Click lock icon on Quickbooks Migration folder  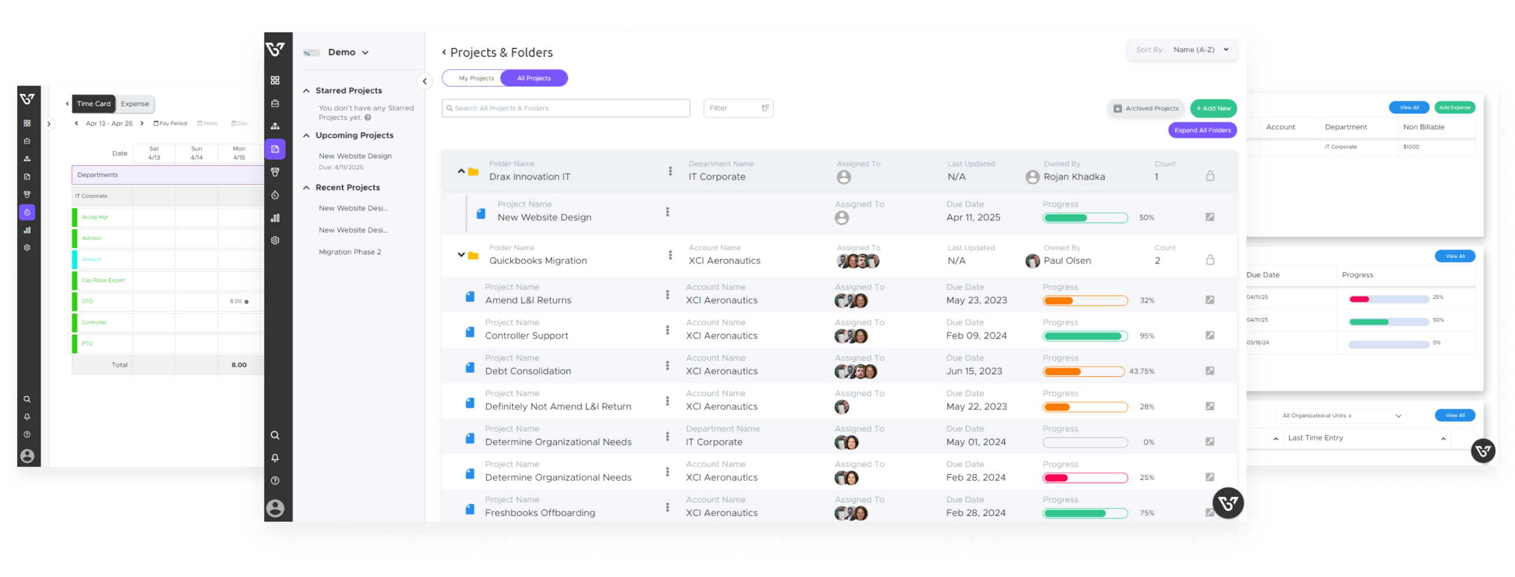1210,260
